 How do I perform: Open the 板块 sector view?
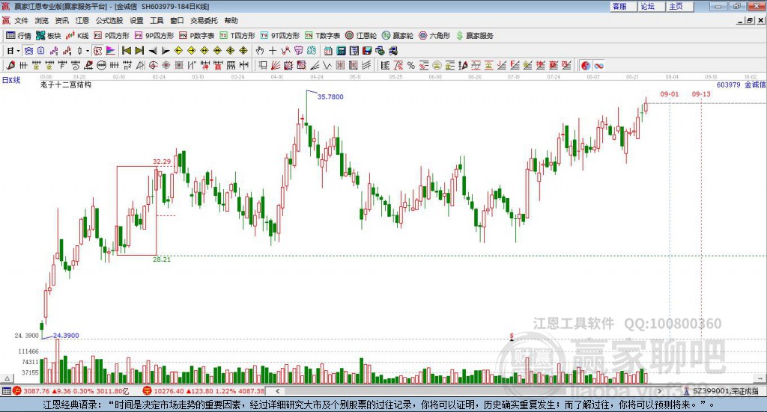(x=48, y=35)
